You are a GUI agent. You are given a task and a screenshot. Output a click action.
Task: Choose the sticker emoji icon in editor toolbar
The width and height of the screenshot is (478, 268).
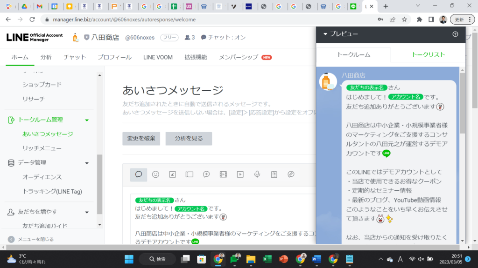[155, 174]
